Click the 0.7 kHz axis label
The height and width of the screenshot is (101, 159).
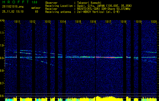(x=2, y=84)
